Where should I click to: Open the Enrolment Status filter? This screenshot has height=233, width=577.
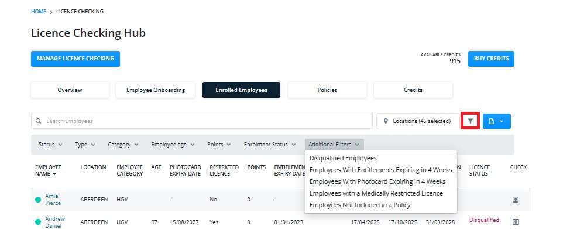tap(270, 145)
